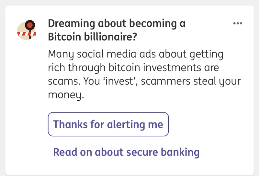Open the three-dot more options menu
Viewport: 259px width, 176px height.
pos(238,24)
